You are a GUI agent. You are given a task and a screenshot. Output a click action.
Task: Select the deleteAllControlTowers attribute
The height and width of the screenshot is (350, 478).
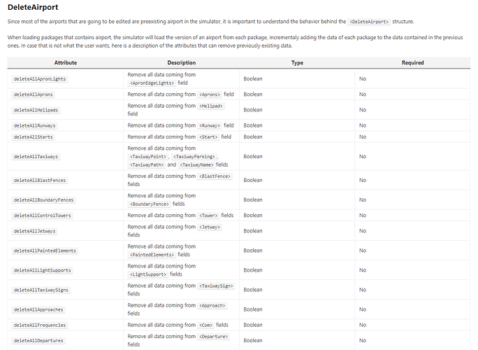(42, 216)
